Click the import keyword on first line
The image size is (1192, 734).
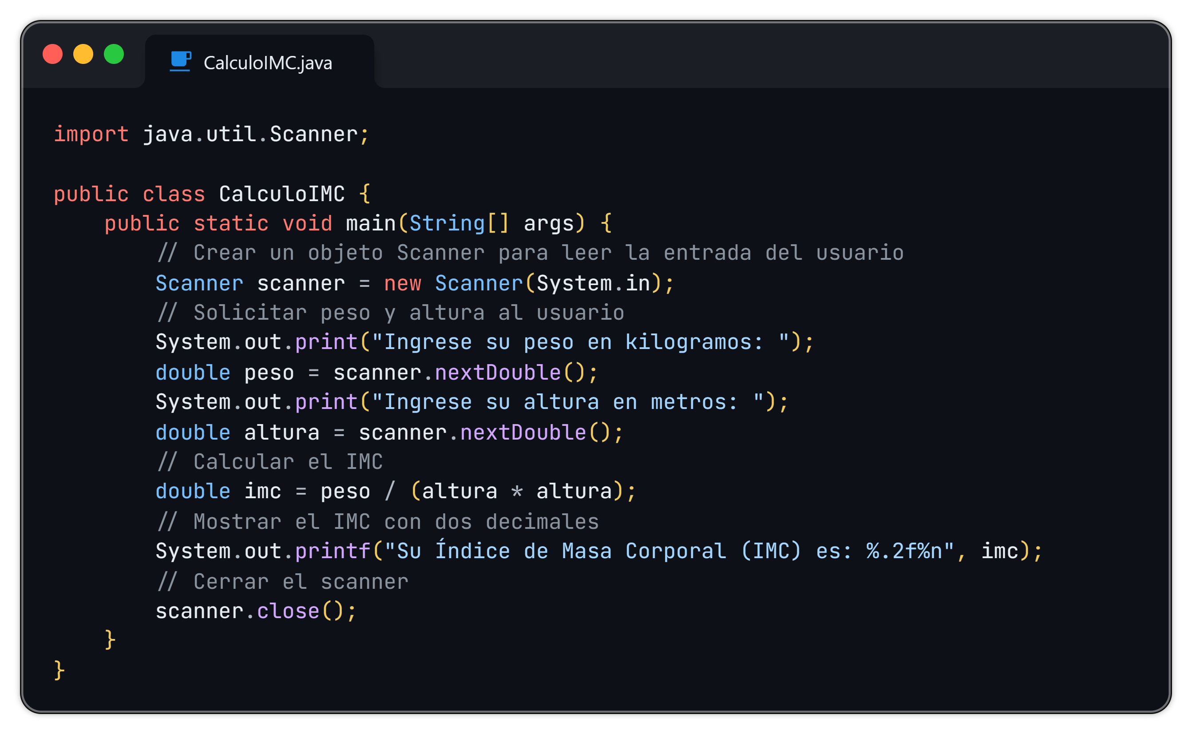pos(91,134)
